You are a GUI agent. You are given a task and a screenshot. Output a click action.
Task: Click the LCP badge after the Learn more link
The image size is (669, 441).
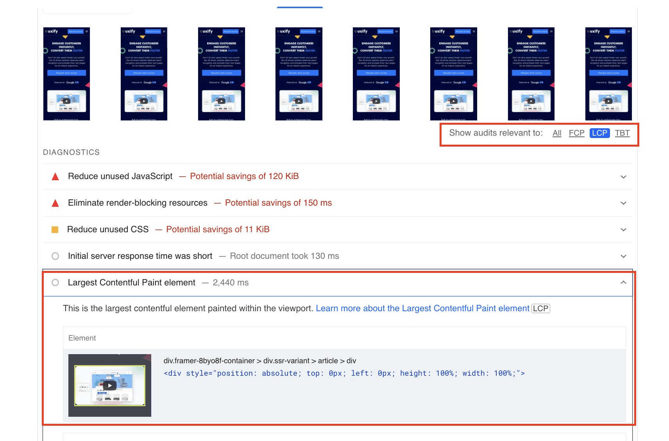pyautogui.click(x=541, y=308)
